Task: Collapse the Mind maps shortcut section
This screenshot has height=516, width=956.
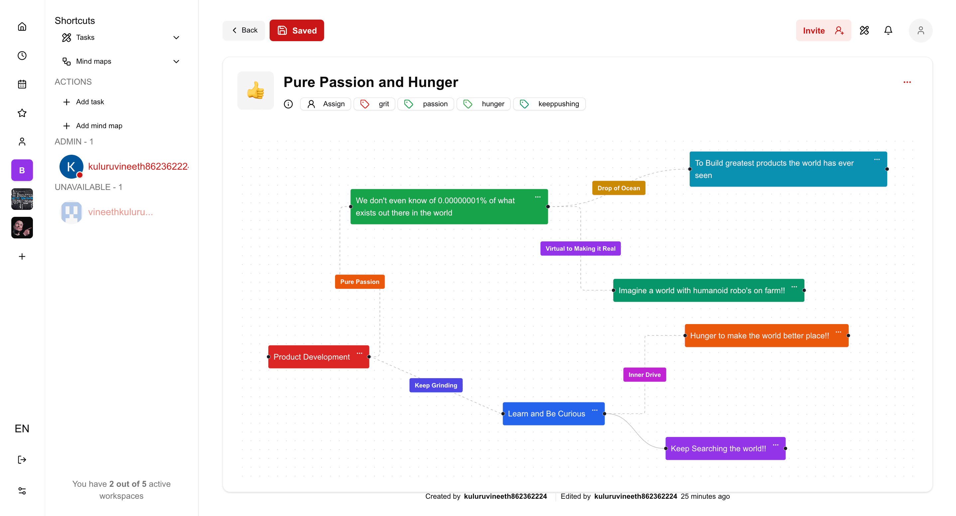Action: (x=176, y=61)
